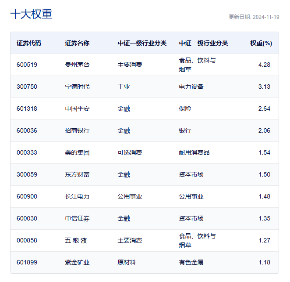Click 金融 in the 招商银行 row
Screen dimensions: 290x282
point(124,130)
